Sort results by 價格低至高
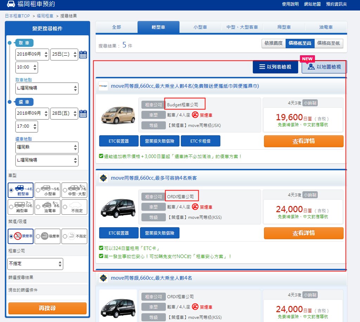360x322 pixels. 300,43
